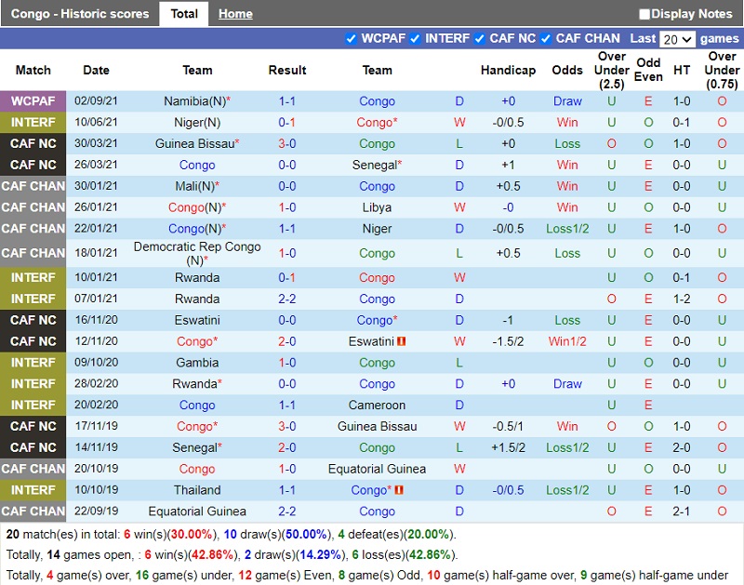Open the Last 20 games dropdown
The image size is (744, 585).
(676, 39)
